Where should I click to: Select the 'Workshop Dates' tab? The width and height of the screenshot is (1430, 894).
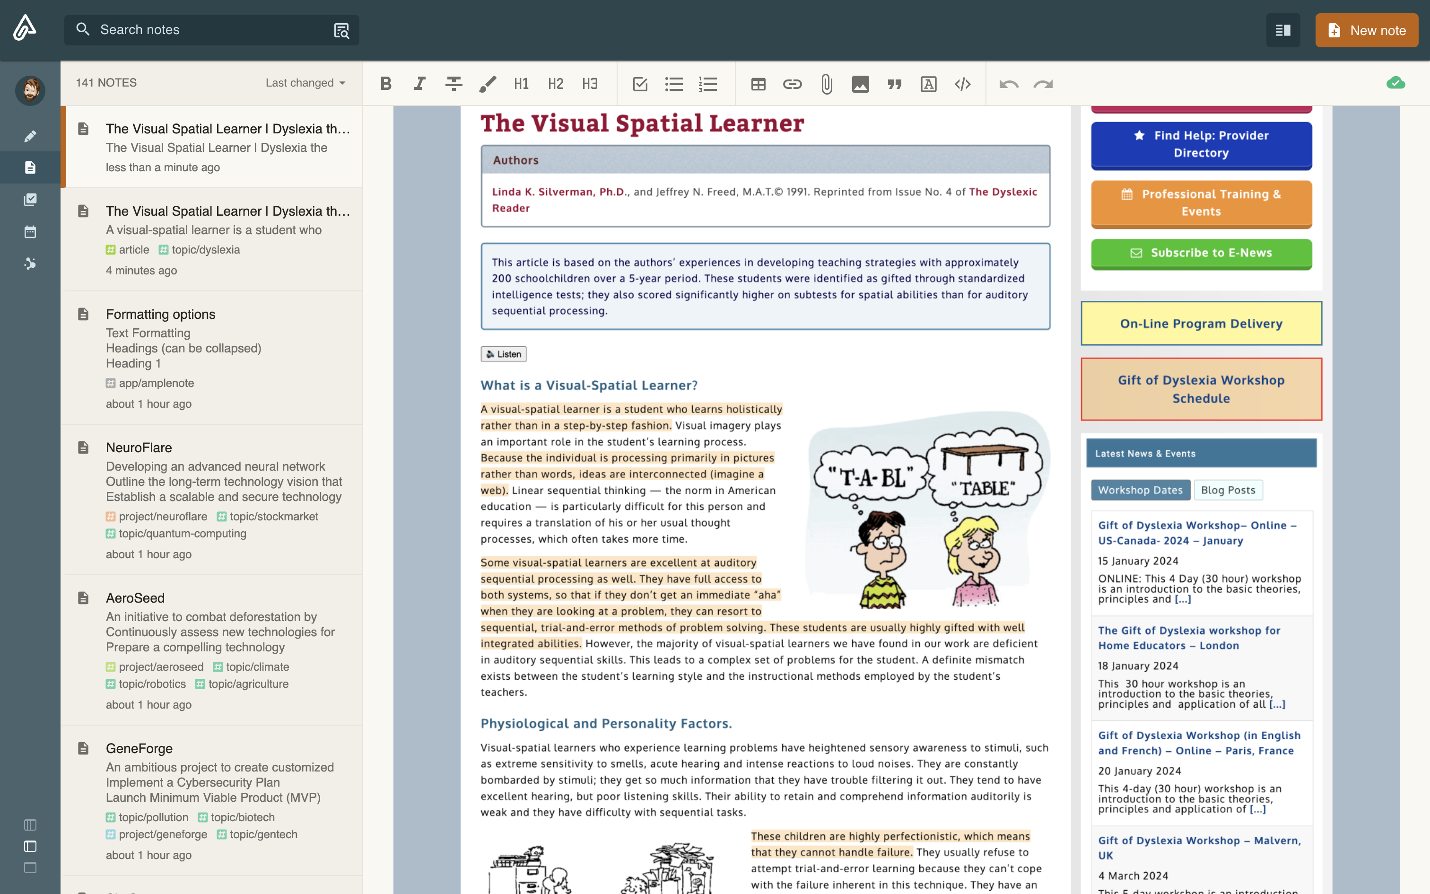click(x=1140, y=490)
